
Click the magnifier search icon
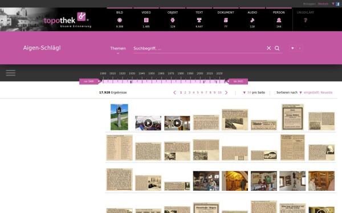pos(277,48)
